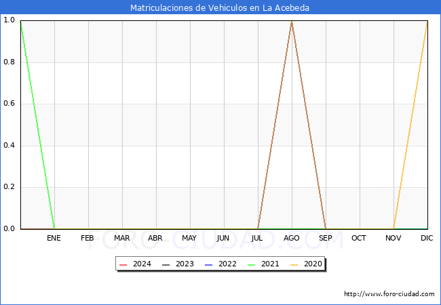This screenshot has width=441, height=305.
Task: Click the red 2024 legend color marker
Action: [x=123, y=265]
